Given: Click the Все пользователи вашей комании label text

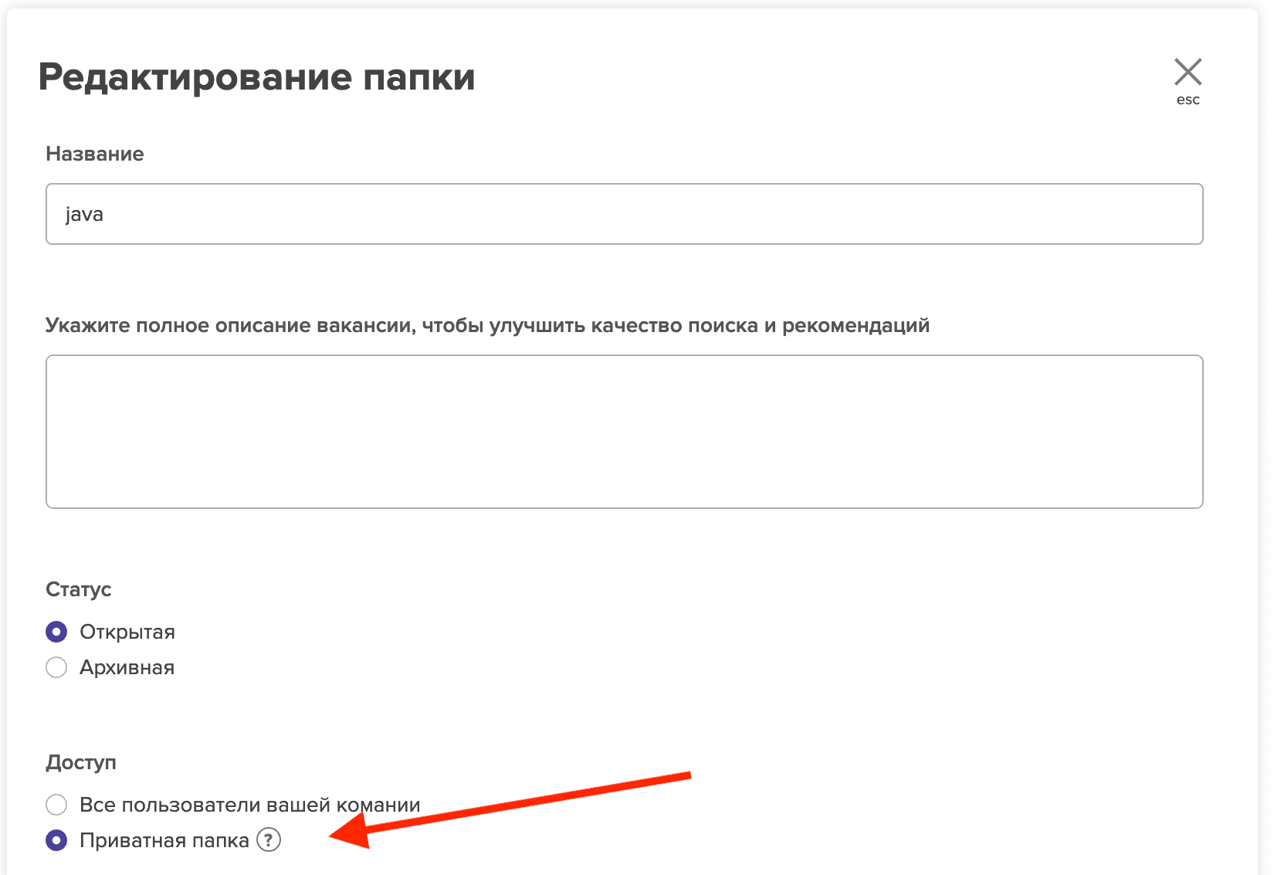Looking at the screenshot, I should pyautogui.click(x=249, y=805).
